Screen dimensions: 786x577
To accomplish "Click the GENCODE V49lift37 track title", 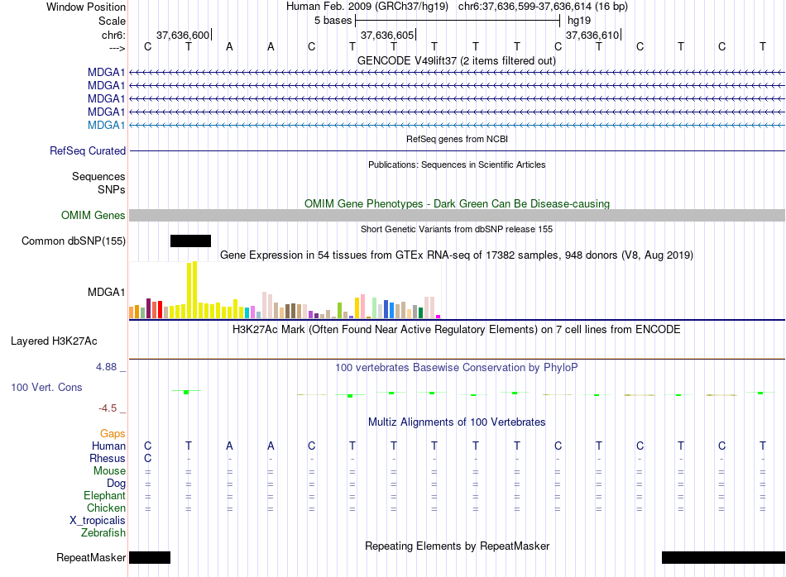I will pos(457,60).
